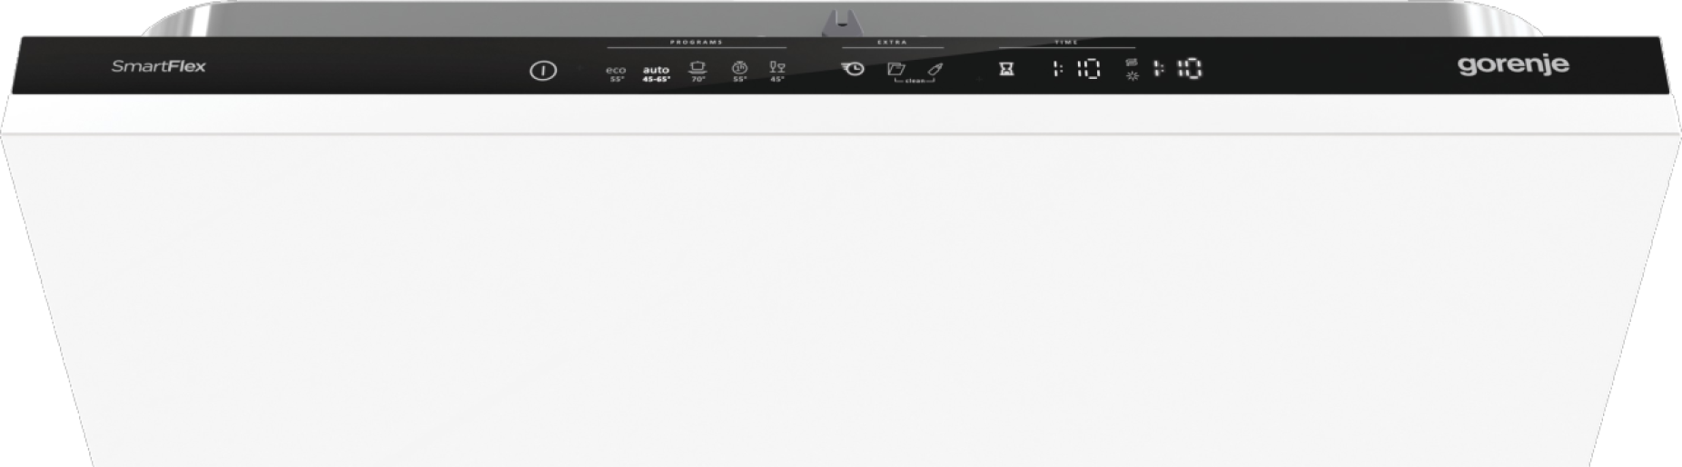Viewport: 1682px width, 467px height.
Task: Click the TIME section label
Action: [x=1066, y=43]
